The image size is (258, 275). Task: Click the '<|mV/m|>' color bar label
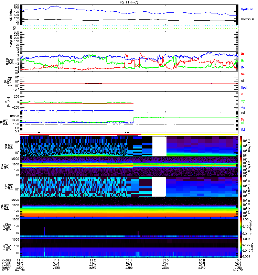[x=251, y=227]
